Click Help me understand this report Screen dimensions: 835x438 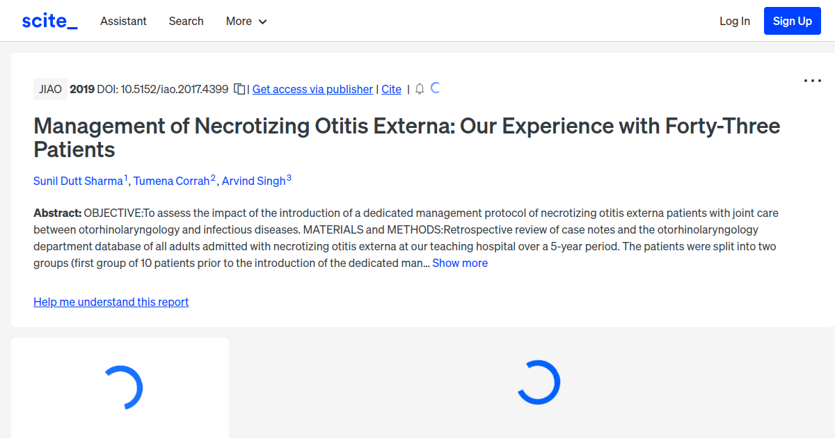(111, 302)
